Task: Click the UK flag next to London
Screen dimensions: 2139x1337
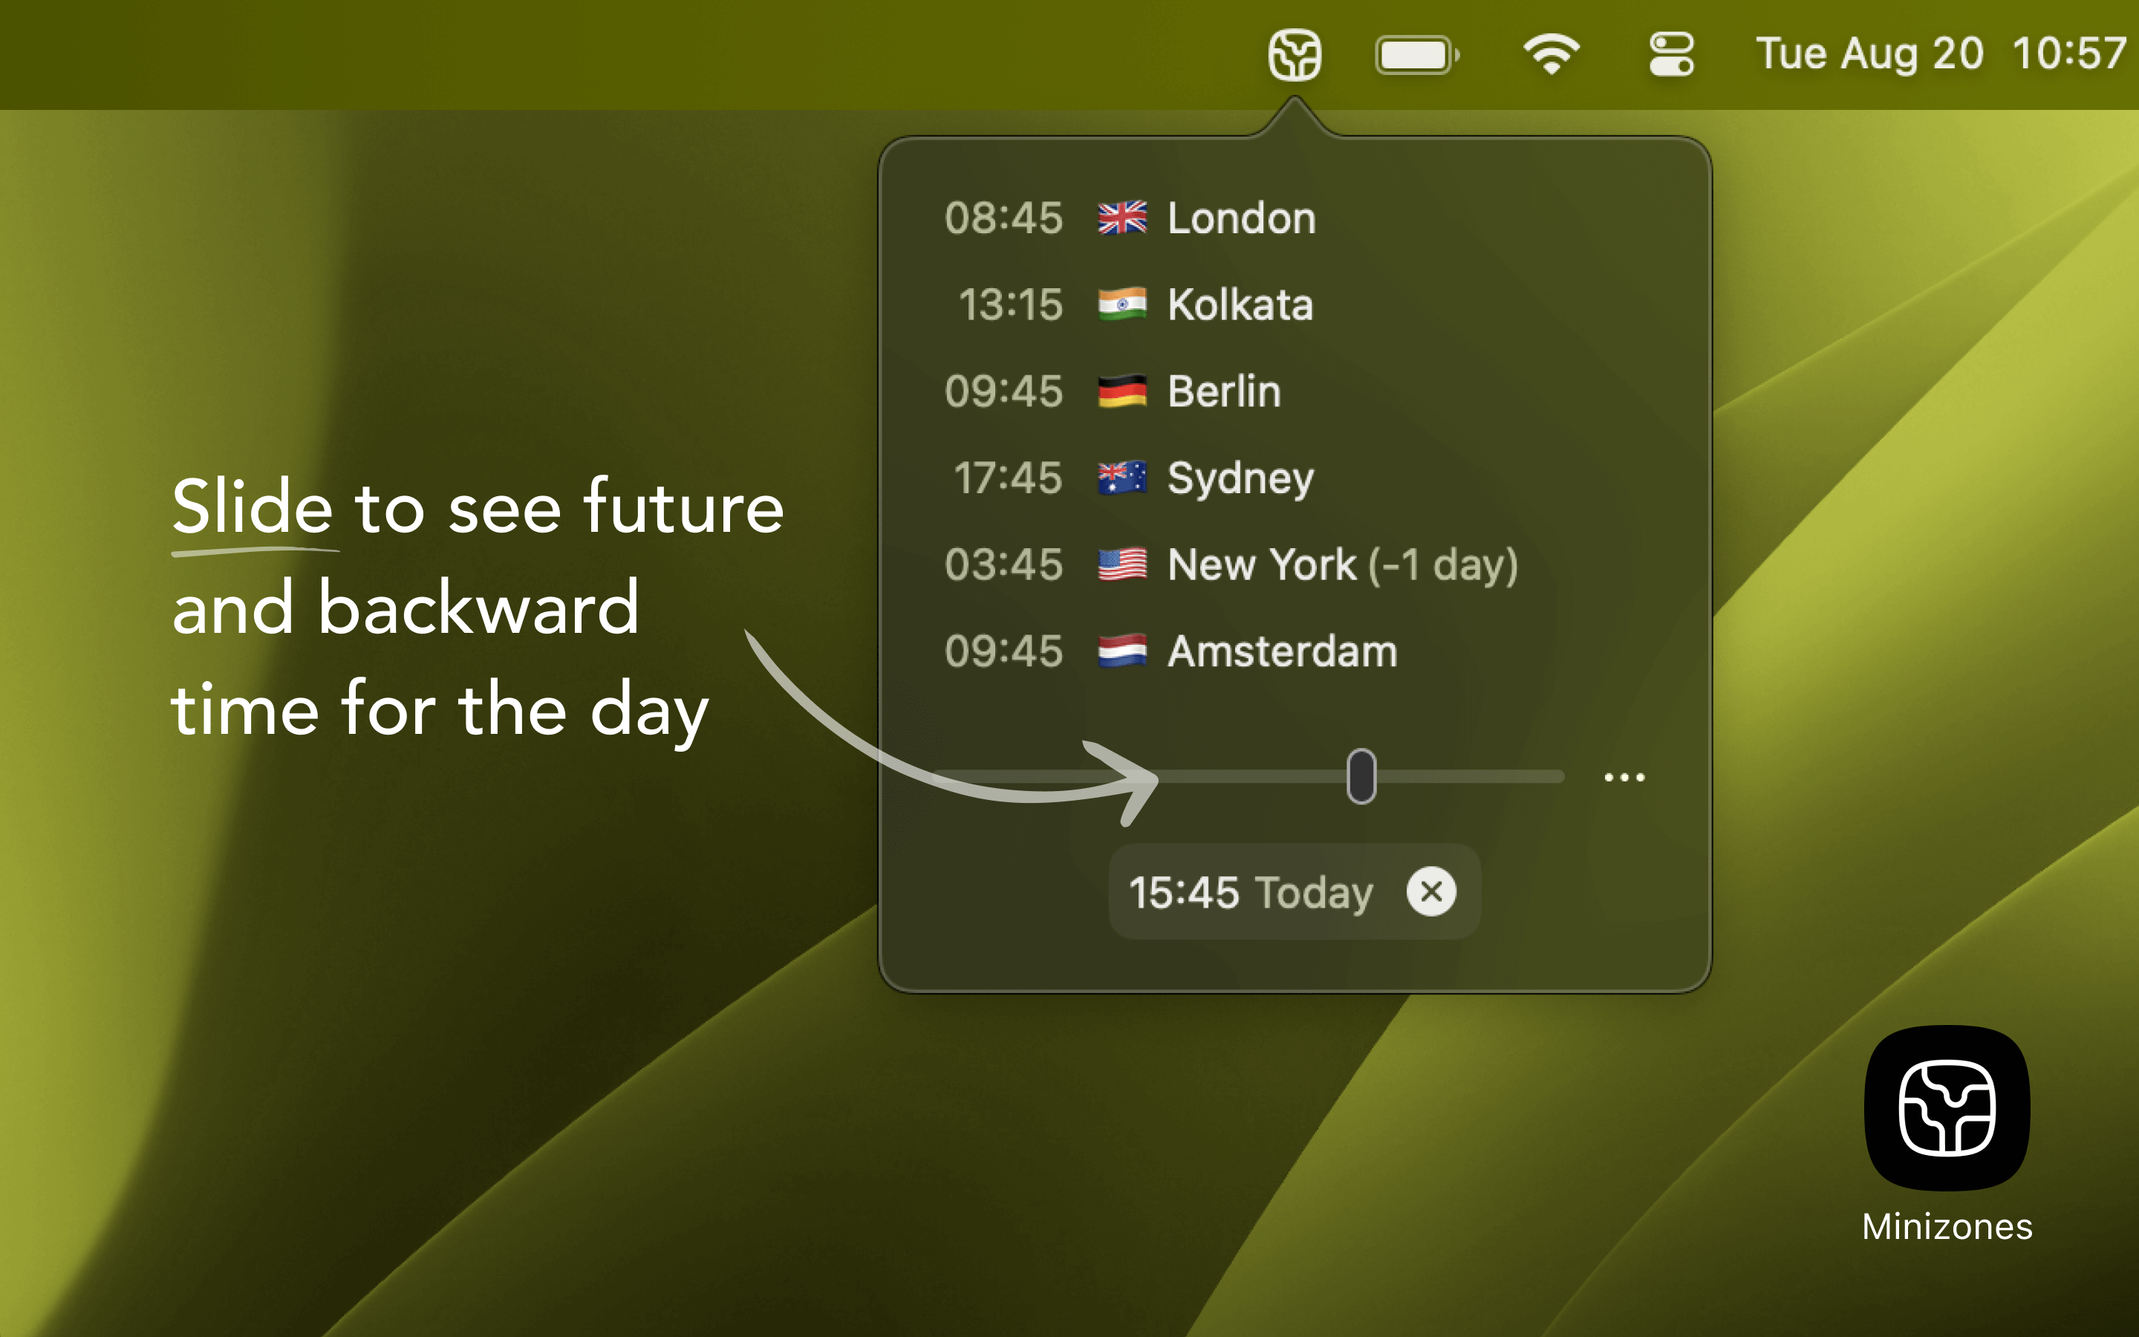Action: click(x=1121, y=218)
